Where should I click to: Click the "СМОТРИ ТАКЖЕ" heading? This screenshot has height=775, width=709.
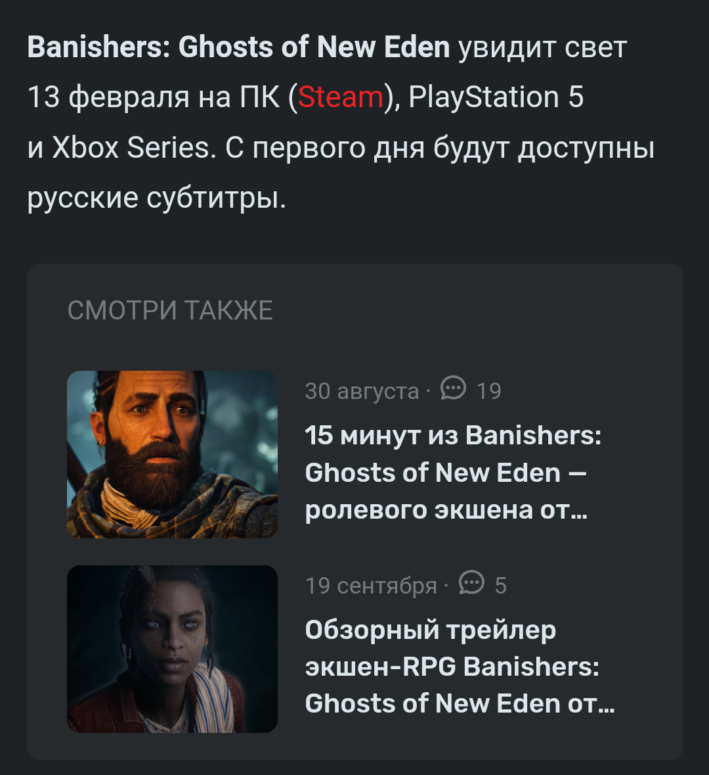pyautogui.click(x=170, y=310)
